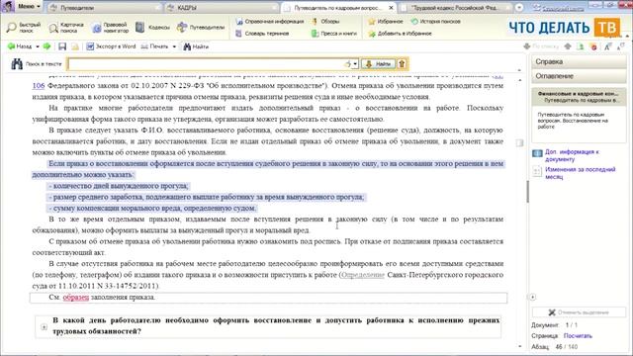
Task: Click Добавить в Избранное
Action: 400,34
